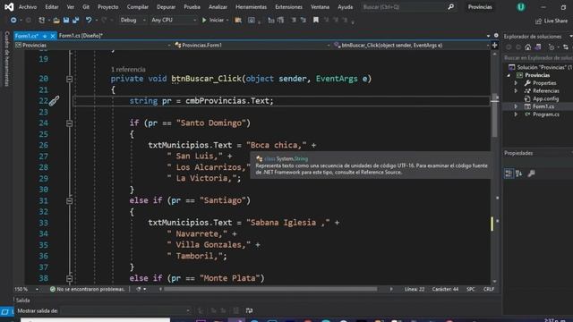Collapse the if block at line 24
573x322 pixels.
pos(70,123)
